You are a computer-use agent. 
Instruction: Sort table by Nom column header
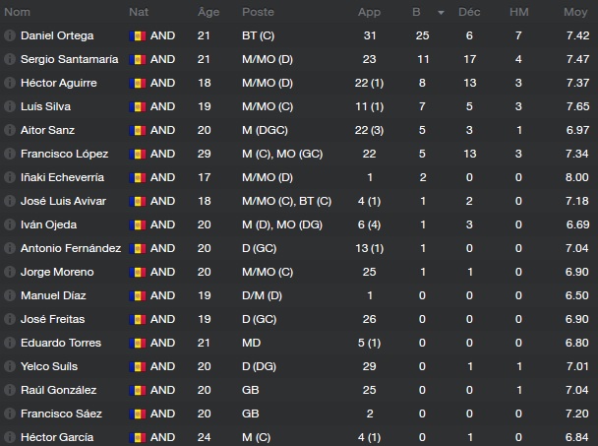coord(17,12)
